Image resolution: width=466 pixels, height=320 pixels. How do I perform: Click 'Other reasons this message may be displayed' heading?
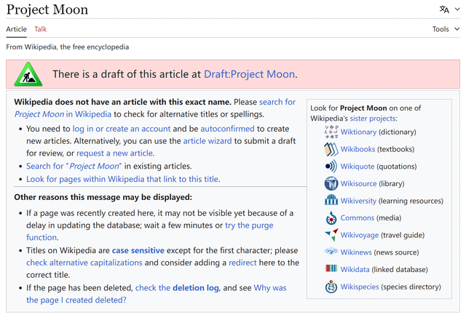(103, 197)
